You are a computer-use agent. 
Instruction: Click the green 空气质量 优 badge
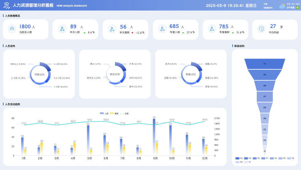pyautogui.click(x=297, y=7)
